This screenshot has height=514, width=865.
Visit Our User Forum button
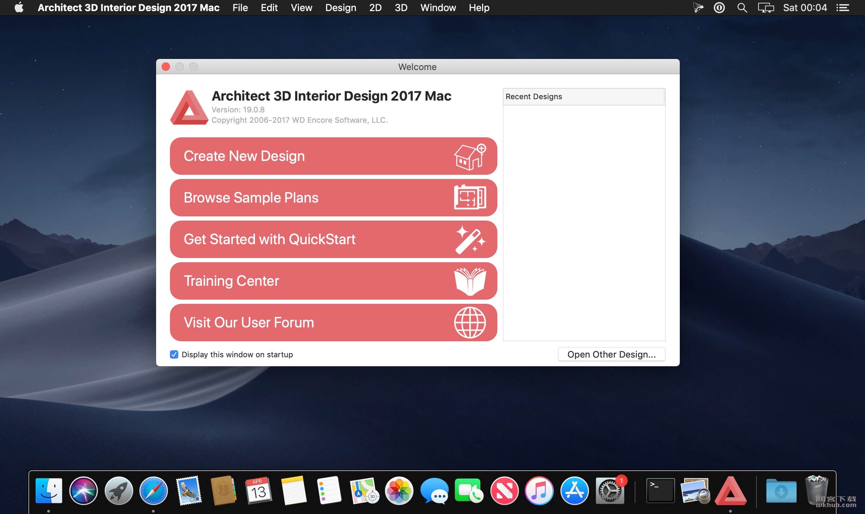(x=333, y=323)
